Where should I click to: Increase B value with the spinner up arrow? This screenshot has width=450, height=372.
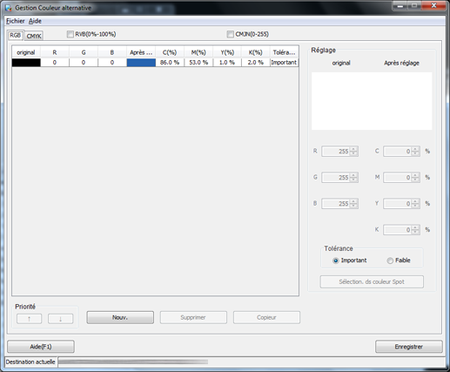click(353, 201)
